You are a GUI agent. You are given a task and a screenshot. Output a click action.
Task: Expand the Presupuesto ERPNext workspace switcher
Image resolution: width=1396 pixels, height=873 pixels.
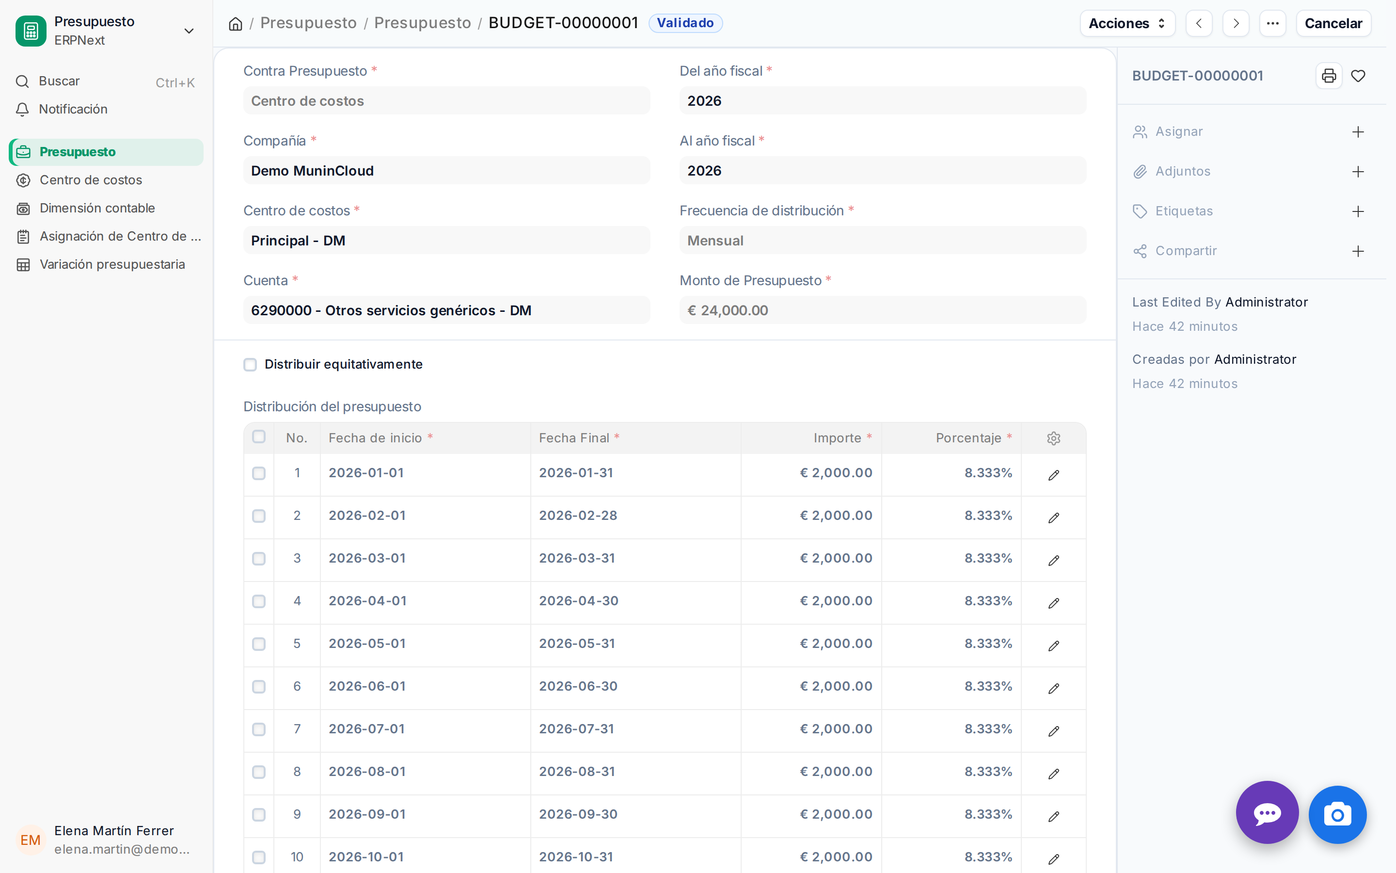(x=106, y=31)
